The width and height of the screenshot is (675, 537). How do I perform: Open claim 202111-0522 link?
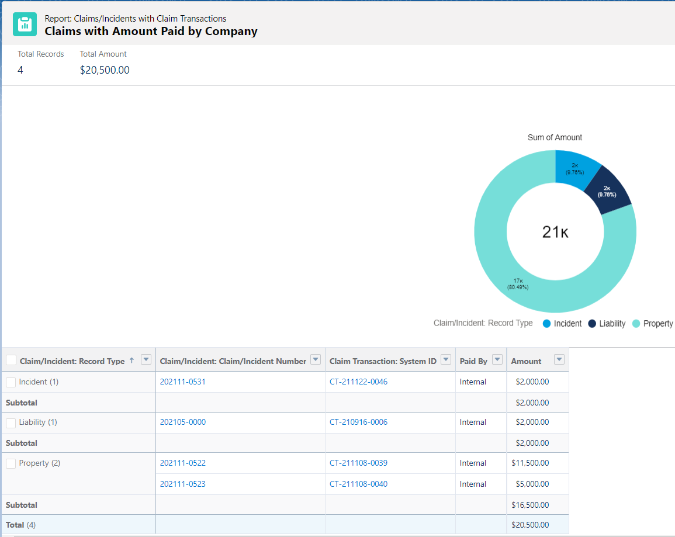tap(182, 463)
